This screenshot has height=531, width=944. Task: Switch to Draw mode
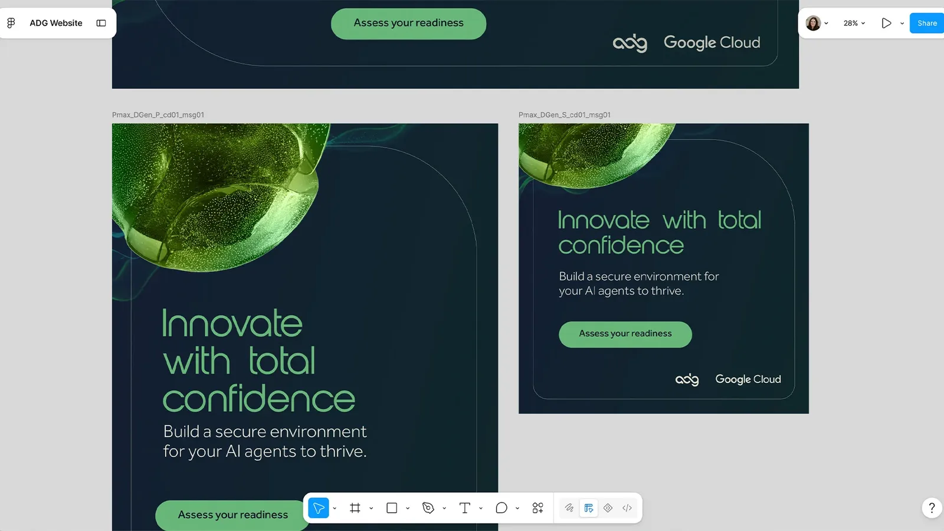(569, 508)
